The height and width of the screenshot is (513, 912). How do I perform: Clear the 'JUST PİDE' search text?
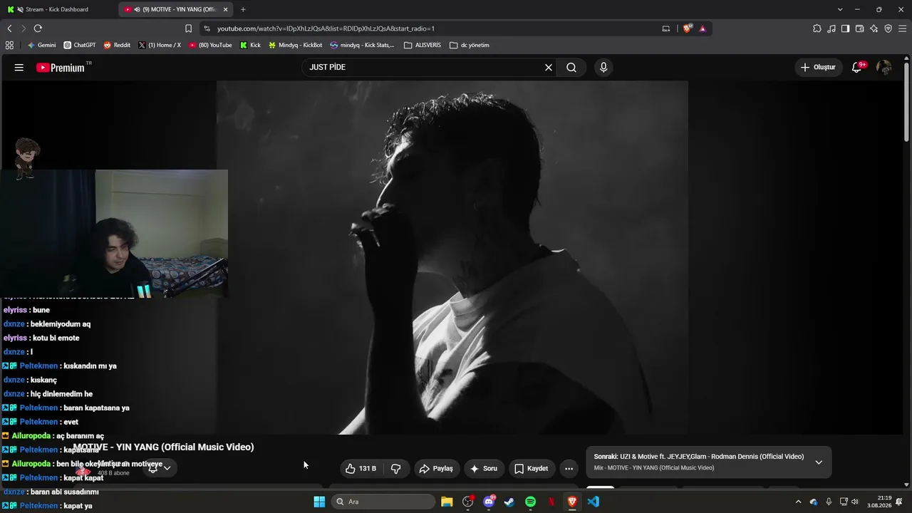coord(549,68)
